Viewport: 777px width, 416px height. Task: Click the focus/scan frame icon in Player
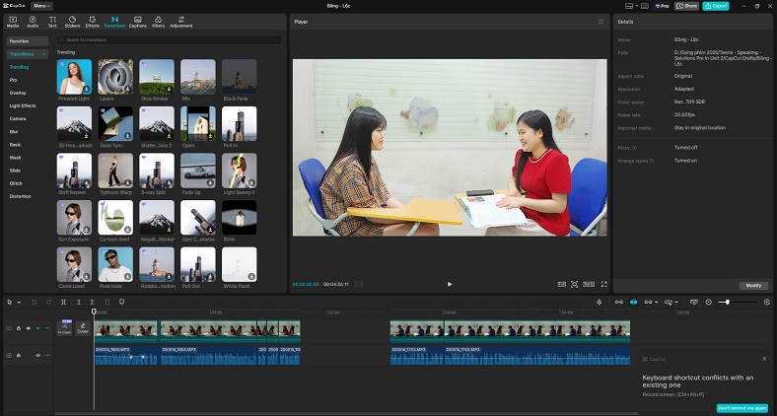tap(574, 284)
